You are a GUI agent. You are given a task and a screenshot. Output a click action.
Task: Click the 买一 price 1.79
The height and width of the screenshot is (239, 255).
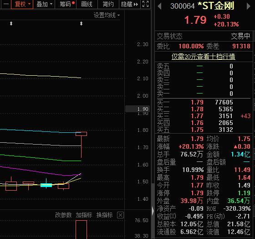197,102
